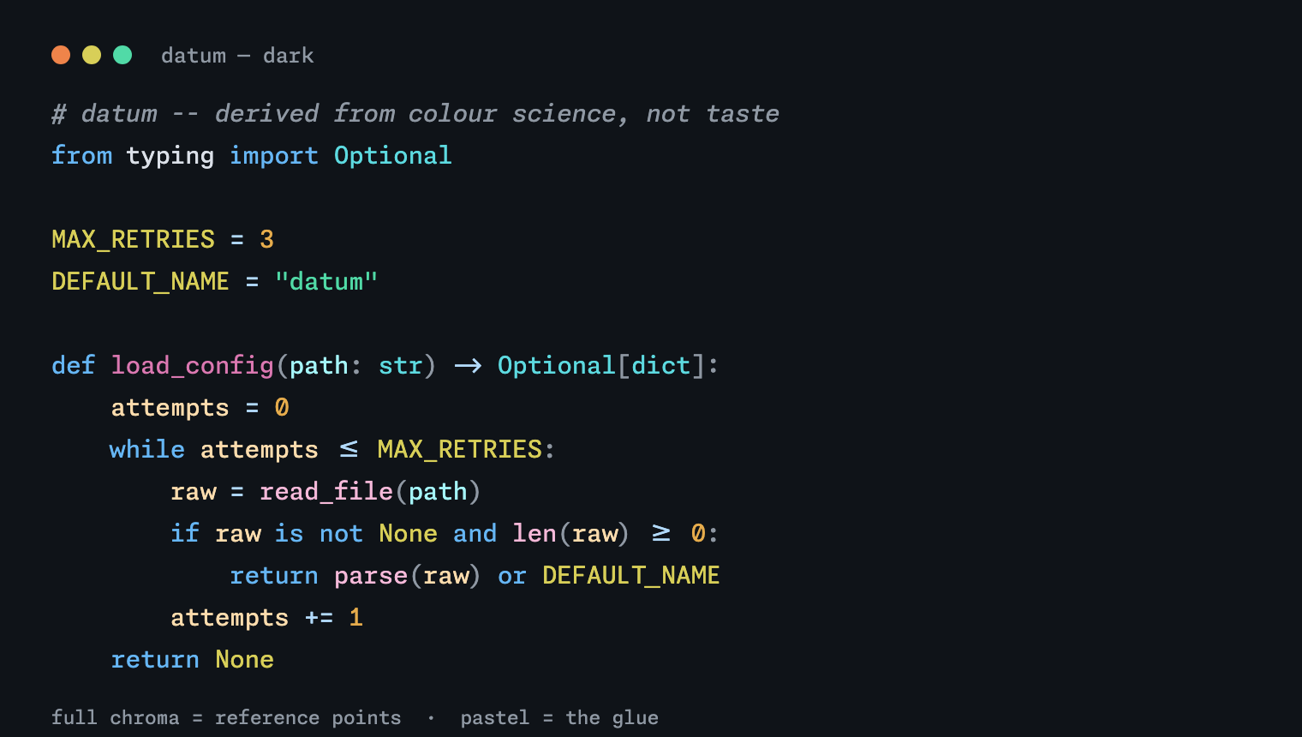The image size is (1302, 737).
Task: Click the += operator after attempts
Action: pos(319,618)
